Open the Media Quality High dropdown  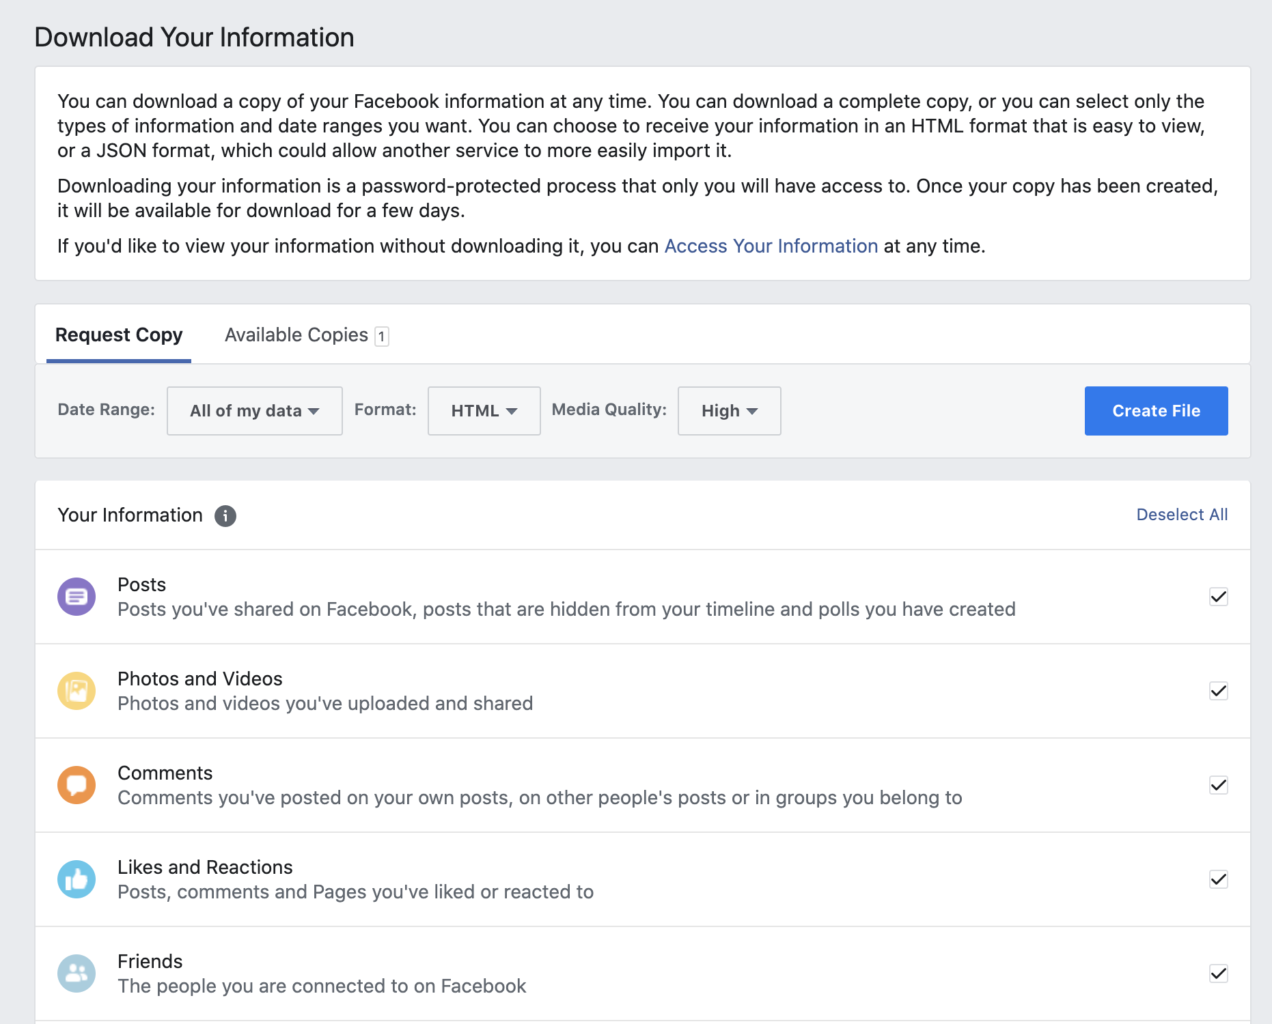729,411
